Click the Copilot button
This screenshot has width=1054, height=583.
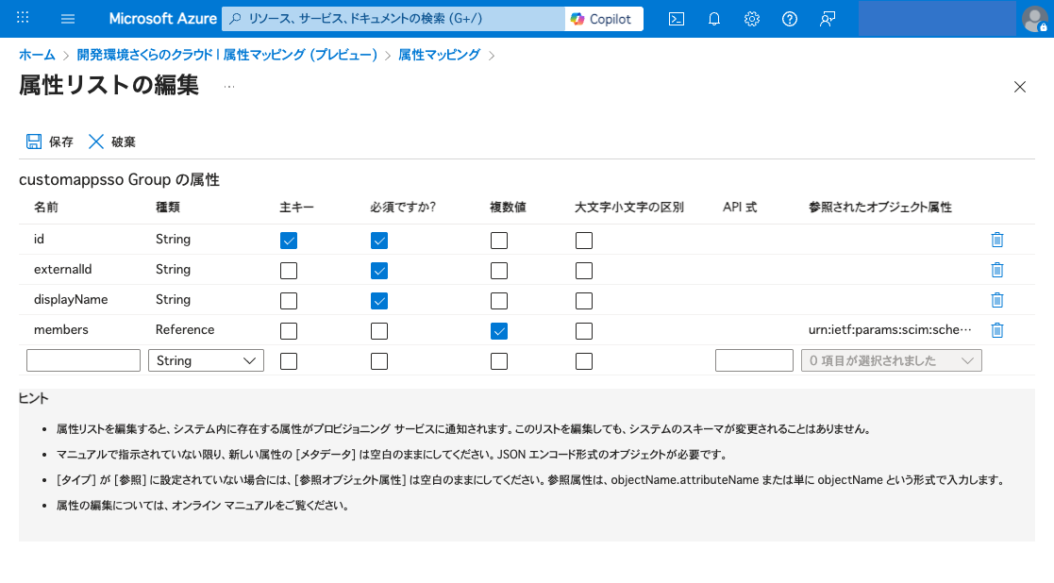coord(604,19)
